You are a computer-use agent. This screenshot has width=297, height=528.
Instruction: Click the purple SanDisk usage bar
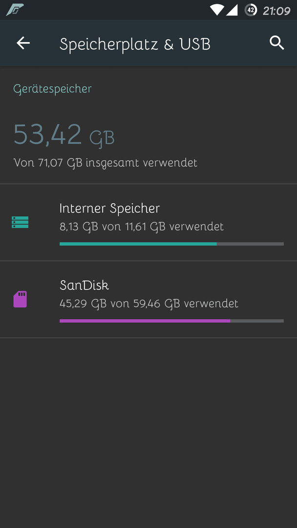click(x=145, y=321)
